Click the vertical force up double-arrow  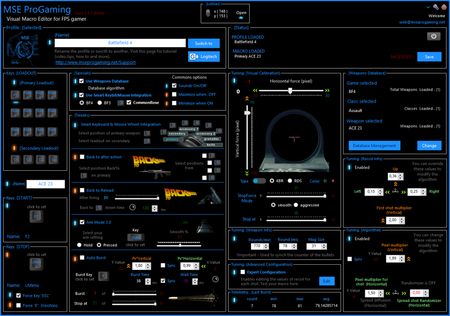point(247,98)
